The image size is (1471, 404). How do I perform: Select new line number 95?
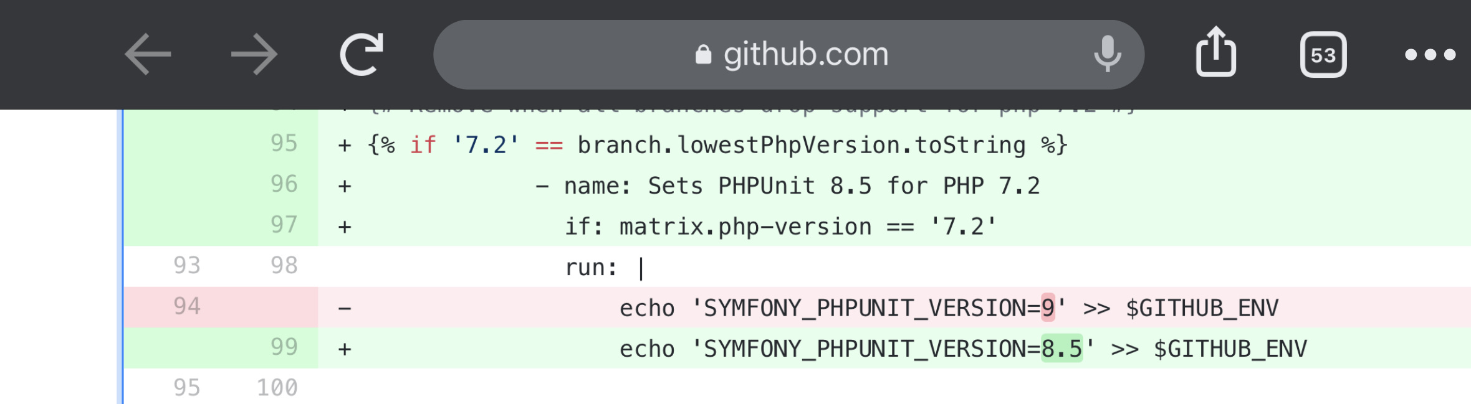coord(284,143)
